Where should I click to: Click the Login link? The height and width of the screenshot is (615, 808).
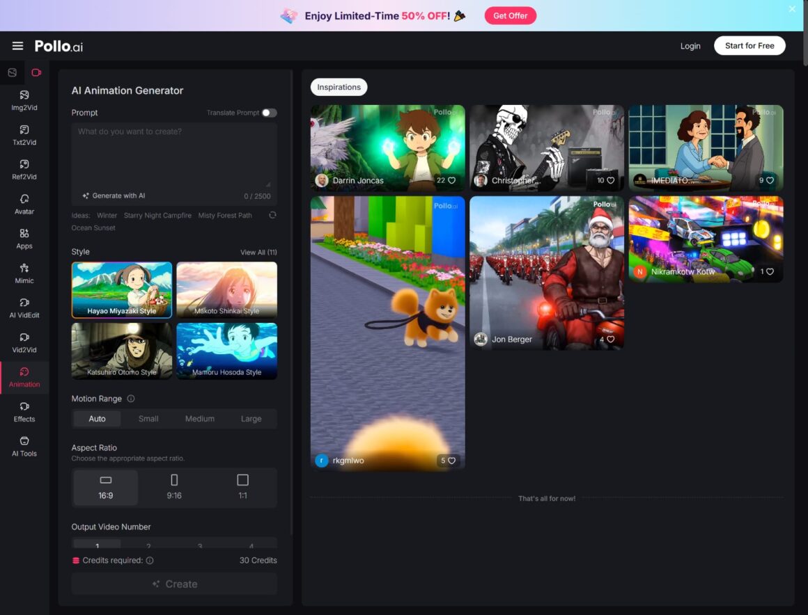(x=690, y=46)
